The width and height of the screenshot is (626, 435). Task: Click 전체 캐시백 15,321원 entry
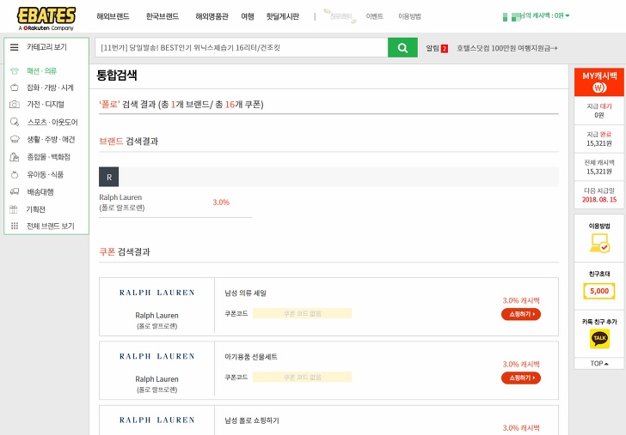click(x=599, y=167)
